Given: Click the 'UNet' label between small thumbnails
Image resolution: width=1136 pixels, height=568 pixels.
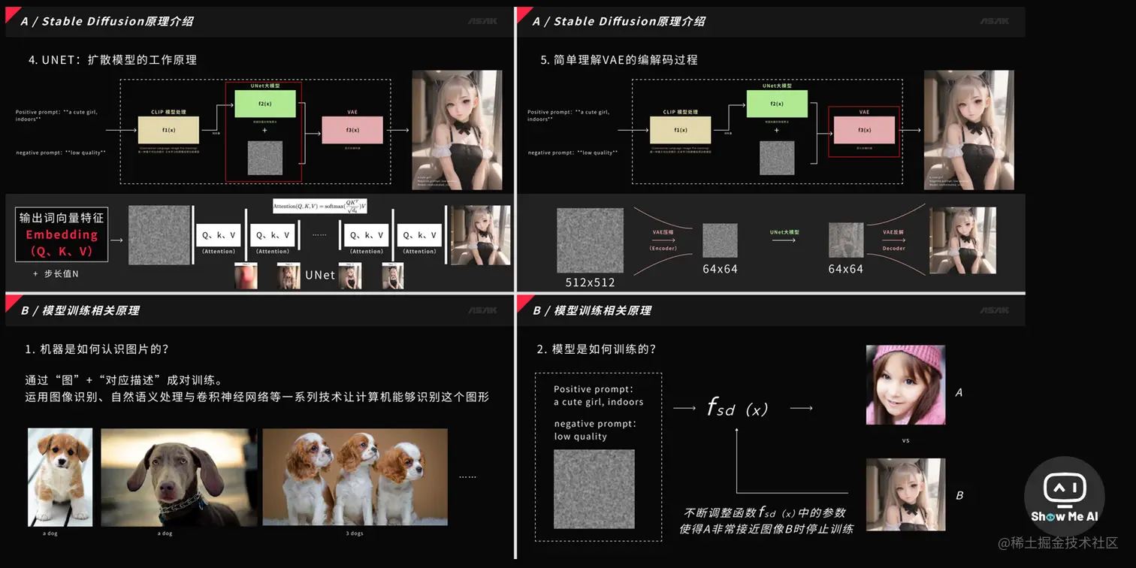Looking at the screenshot, I should 320,275.
